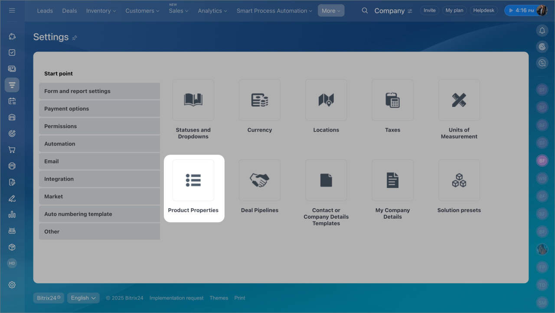Click the notifications bell icon
This screenshot has width=555, height=313.
[542, 30]
